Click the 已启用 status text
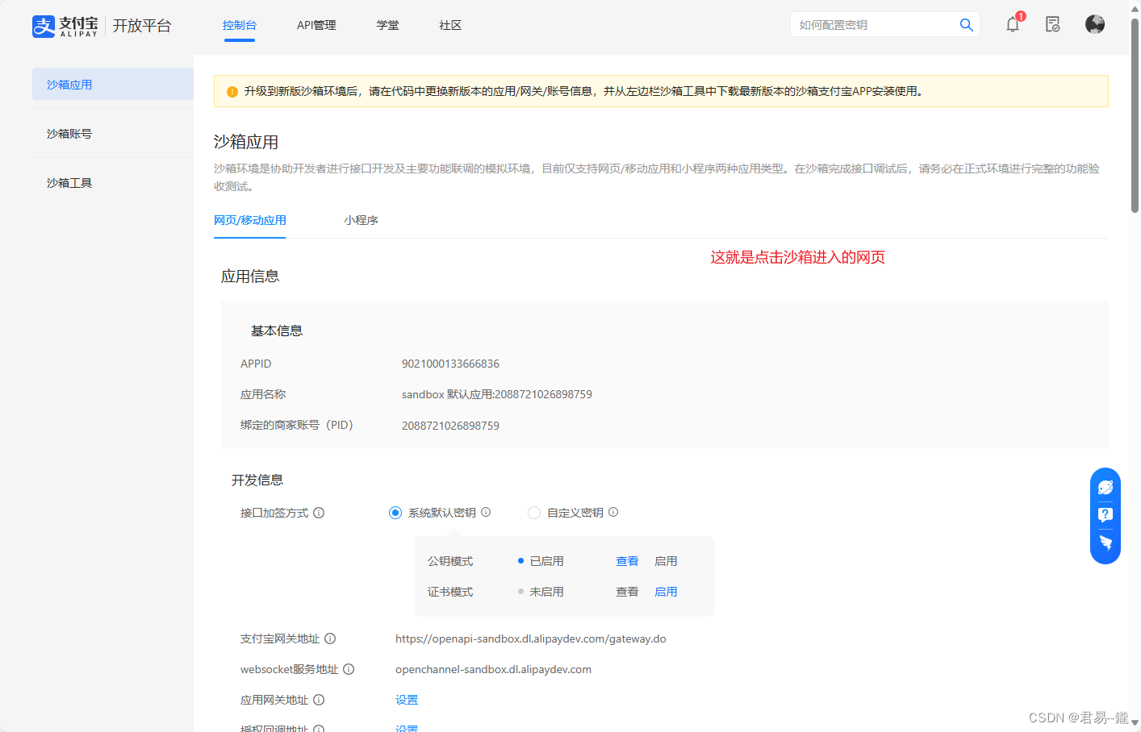Screen dimensions: 1141x732 tap(546, 561)
